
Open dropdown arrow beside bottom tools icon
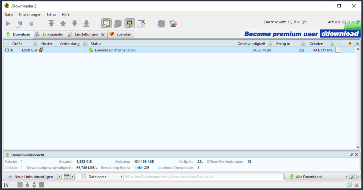pyautogui.click(x=358, y=177)
